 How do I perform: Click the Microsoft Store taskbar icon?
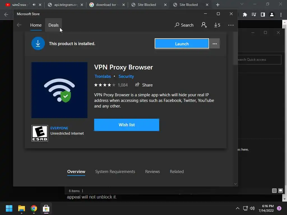pos(46,208)
